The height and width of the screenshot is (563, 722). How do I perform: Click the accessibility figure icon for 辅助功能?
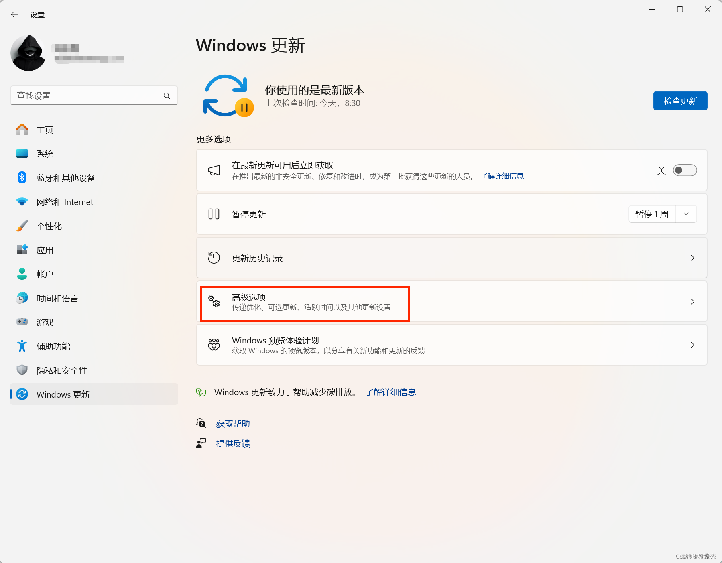pyautogui.click(x=22, y=346)
